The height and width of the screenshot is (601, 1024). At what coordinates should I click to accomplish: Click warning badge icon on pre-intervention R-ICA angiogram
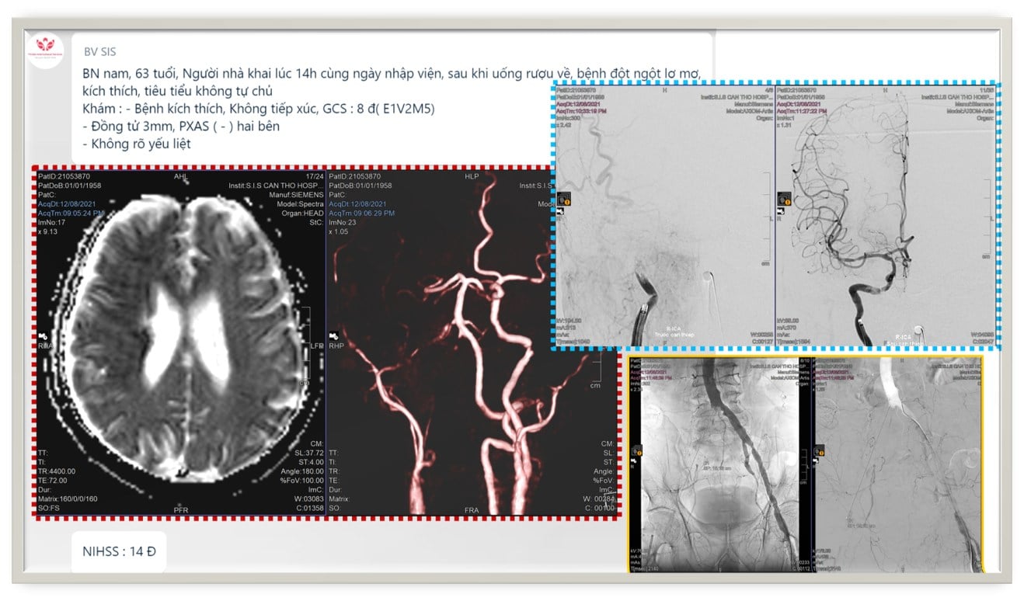pos(565,197)
